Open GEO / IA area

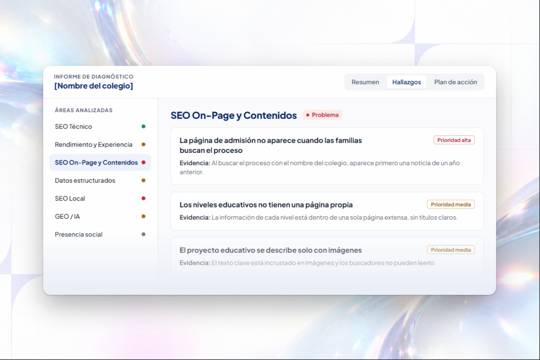click(100, 217)
